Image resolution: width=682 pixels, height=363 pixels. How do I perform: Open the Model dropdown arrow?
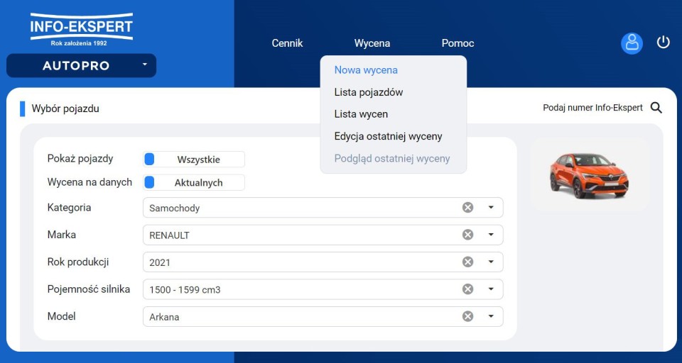[490, 316]
